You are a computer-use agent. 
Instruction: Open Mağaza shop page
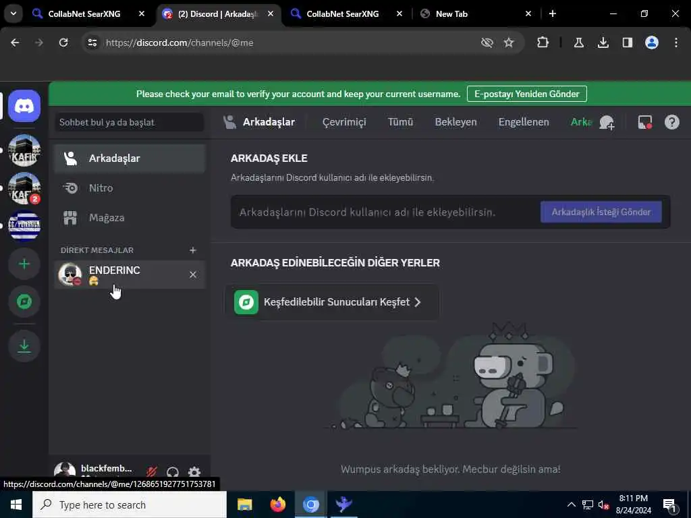click(x=130, y=218)
